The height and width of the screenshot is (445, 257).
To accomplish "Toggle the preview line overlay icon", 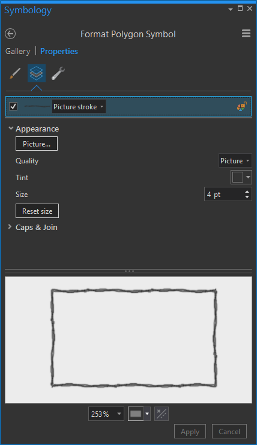I will 162,414.
